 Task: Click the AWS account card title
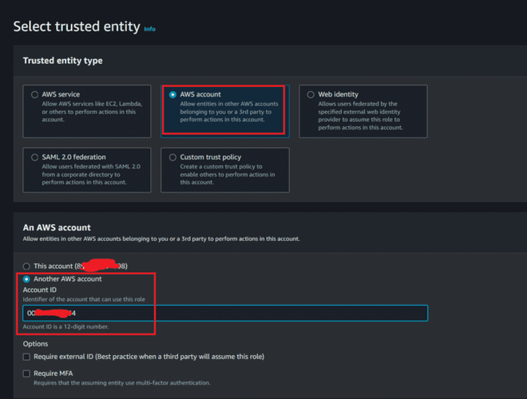(x=200, y=95)
